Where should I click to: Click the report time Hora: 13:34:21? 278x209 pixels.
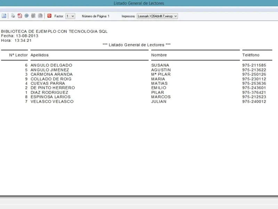tap(16, 40)
